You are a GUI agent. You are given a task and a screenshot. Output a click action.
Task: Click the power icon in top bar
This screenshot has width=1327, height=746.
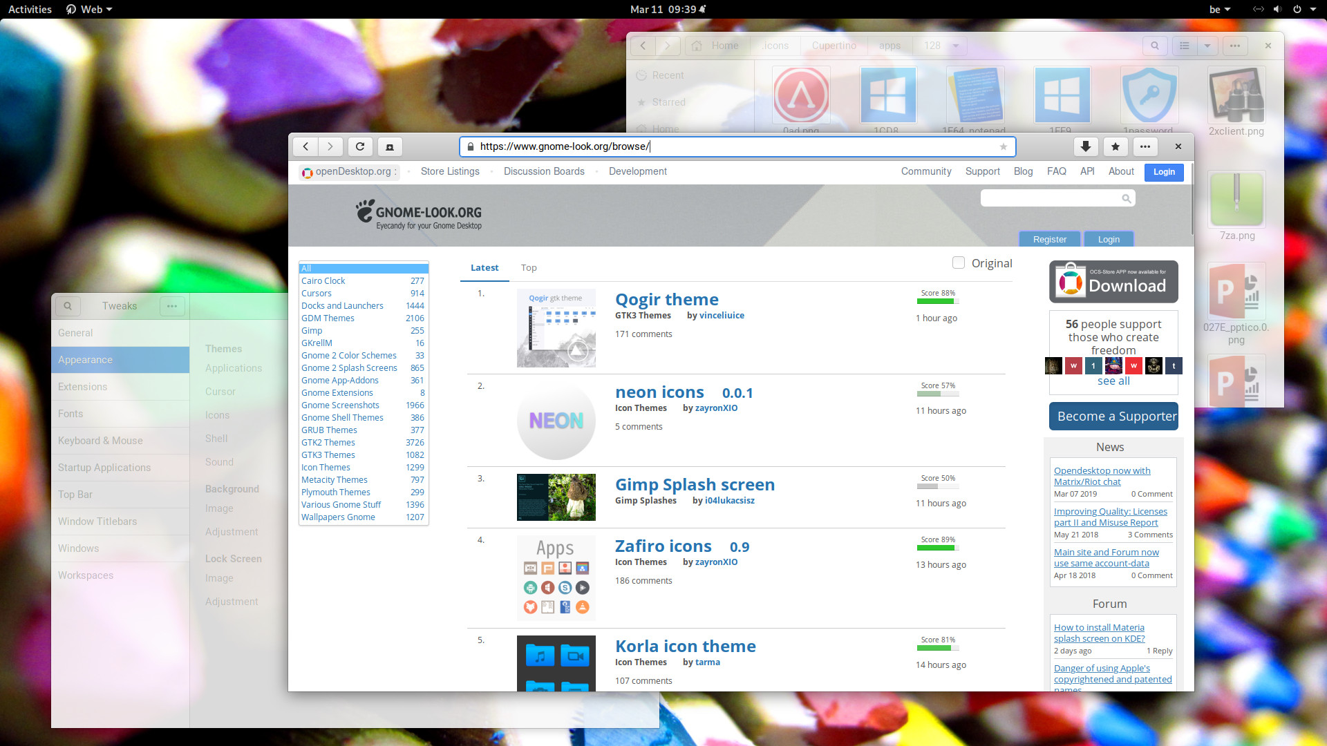click(1297, 9)
